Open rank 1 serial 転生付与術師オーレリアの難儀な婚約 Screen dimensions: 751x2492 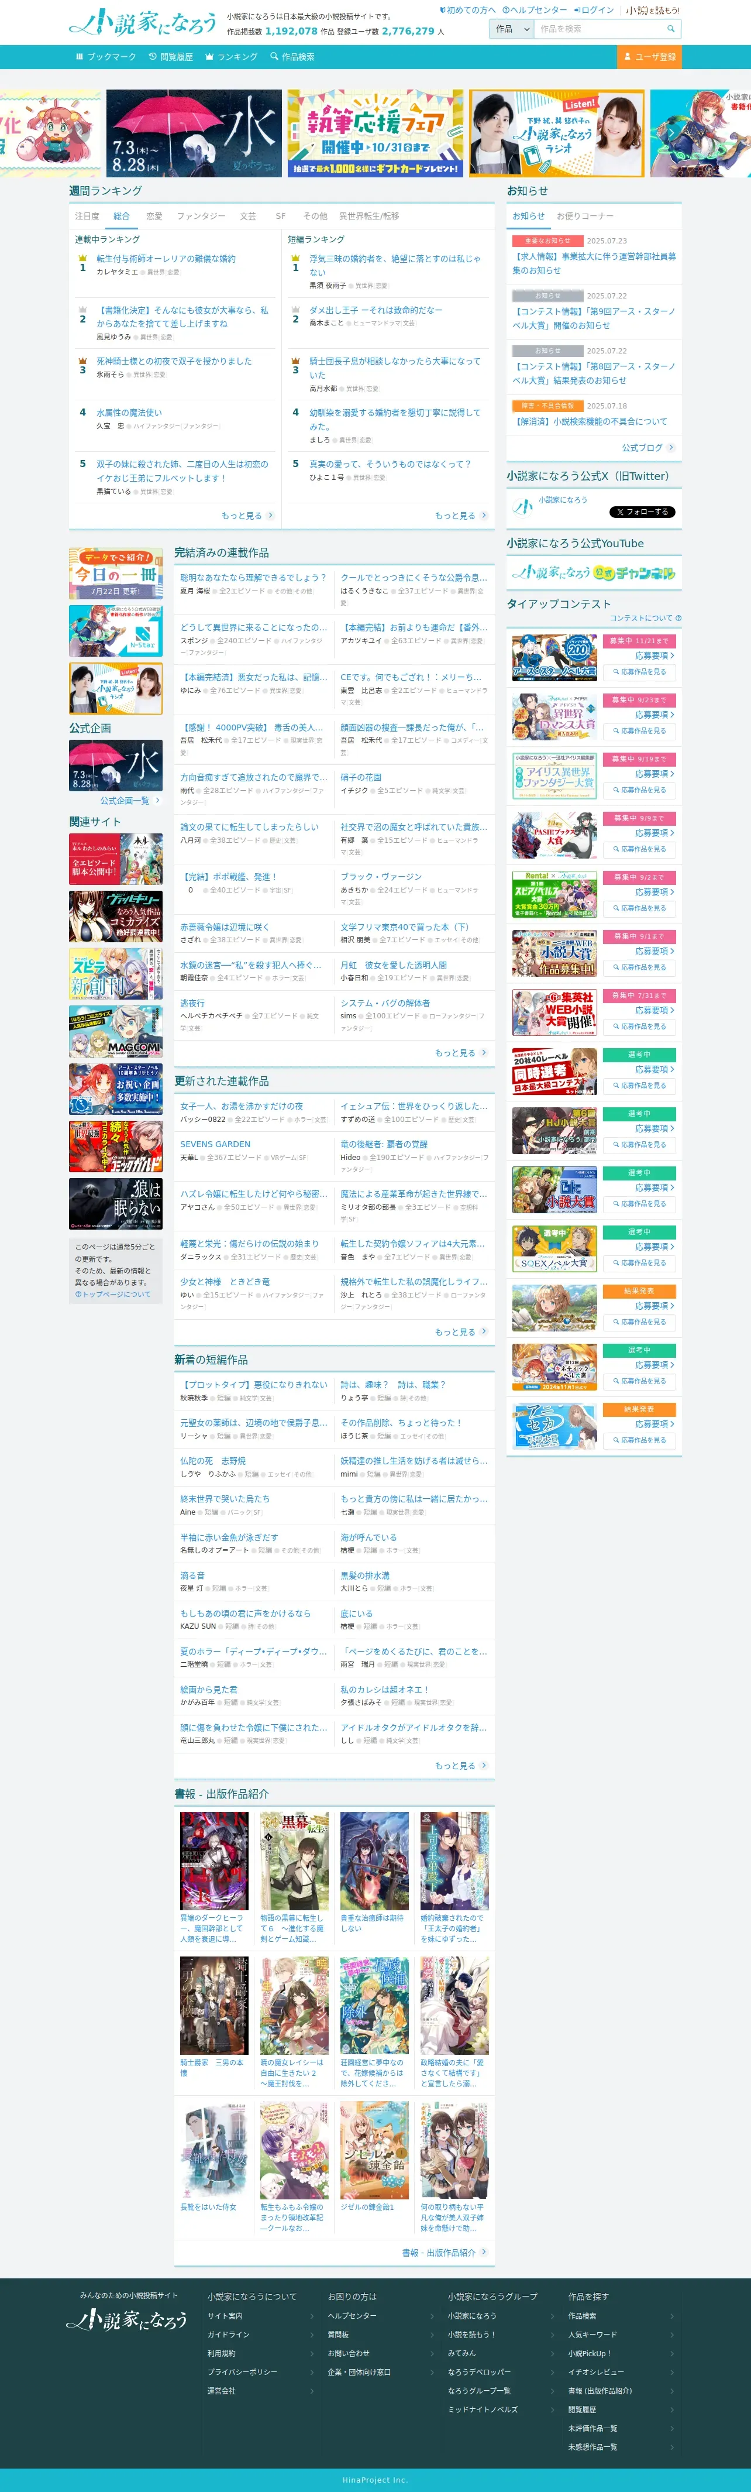pyautogui.click(x=166, y=259)
